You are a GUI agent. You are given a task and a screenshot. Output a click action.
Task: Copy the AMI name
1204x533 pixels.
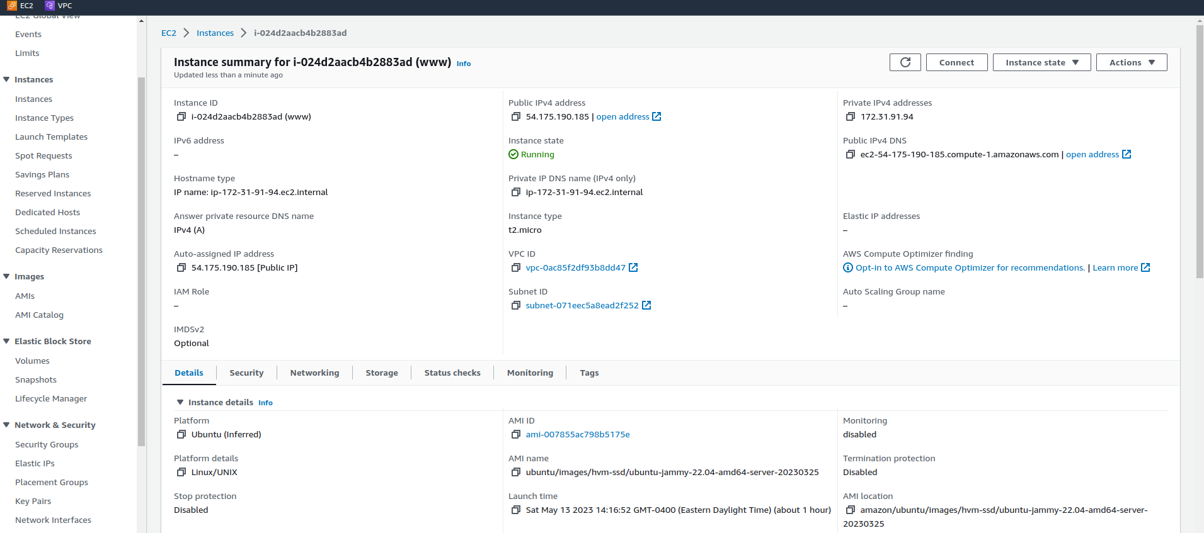[516, 472]
